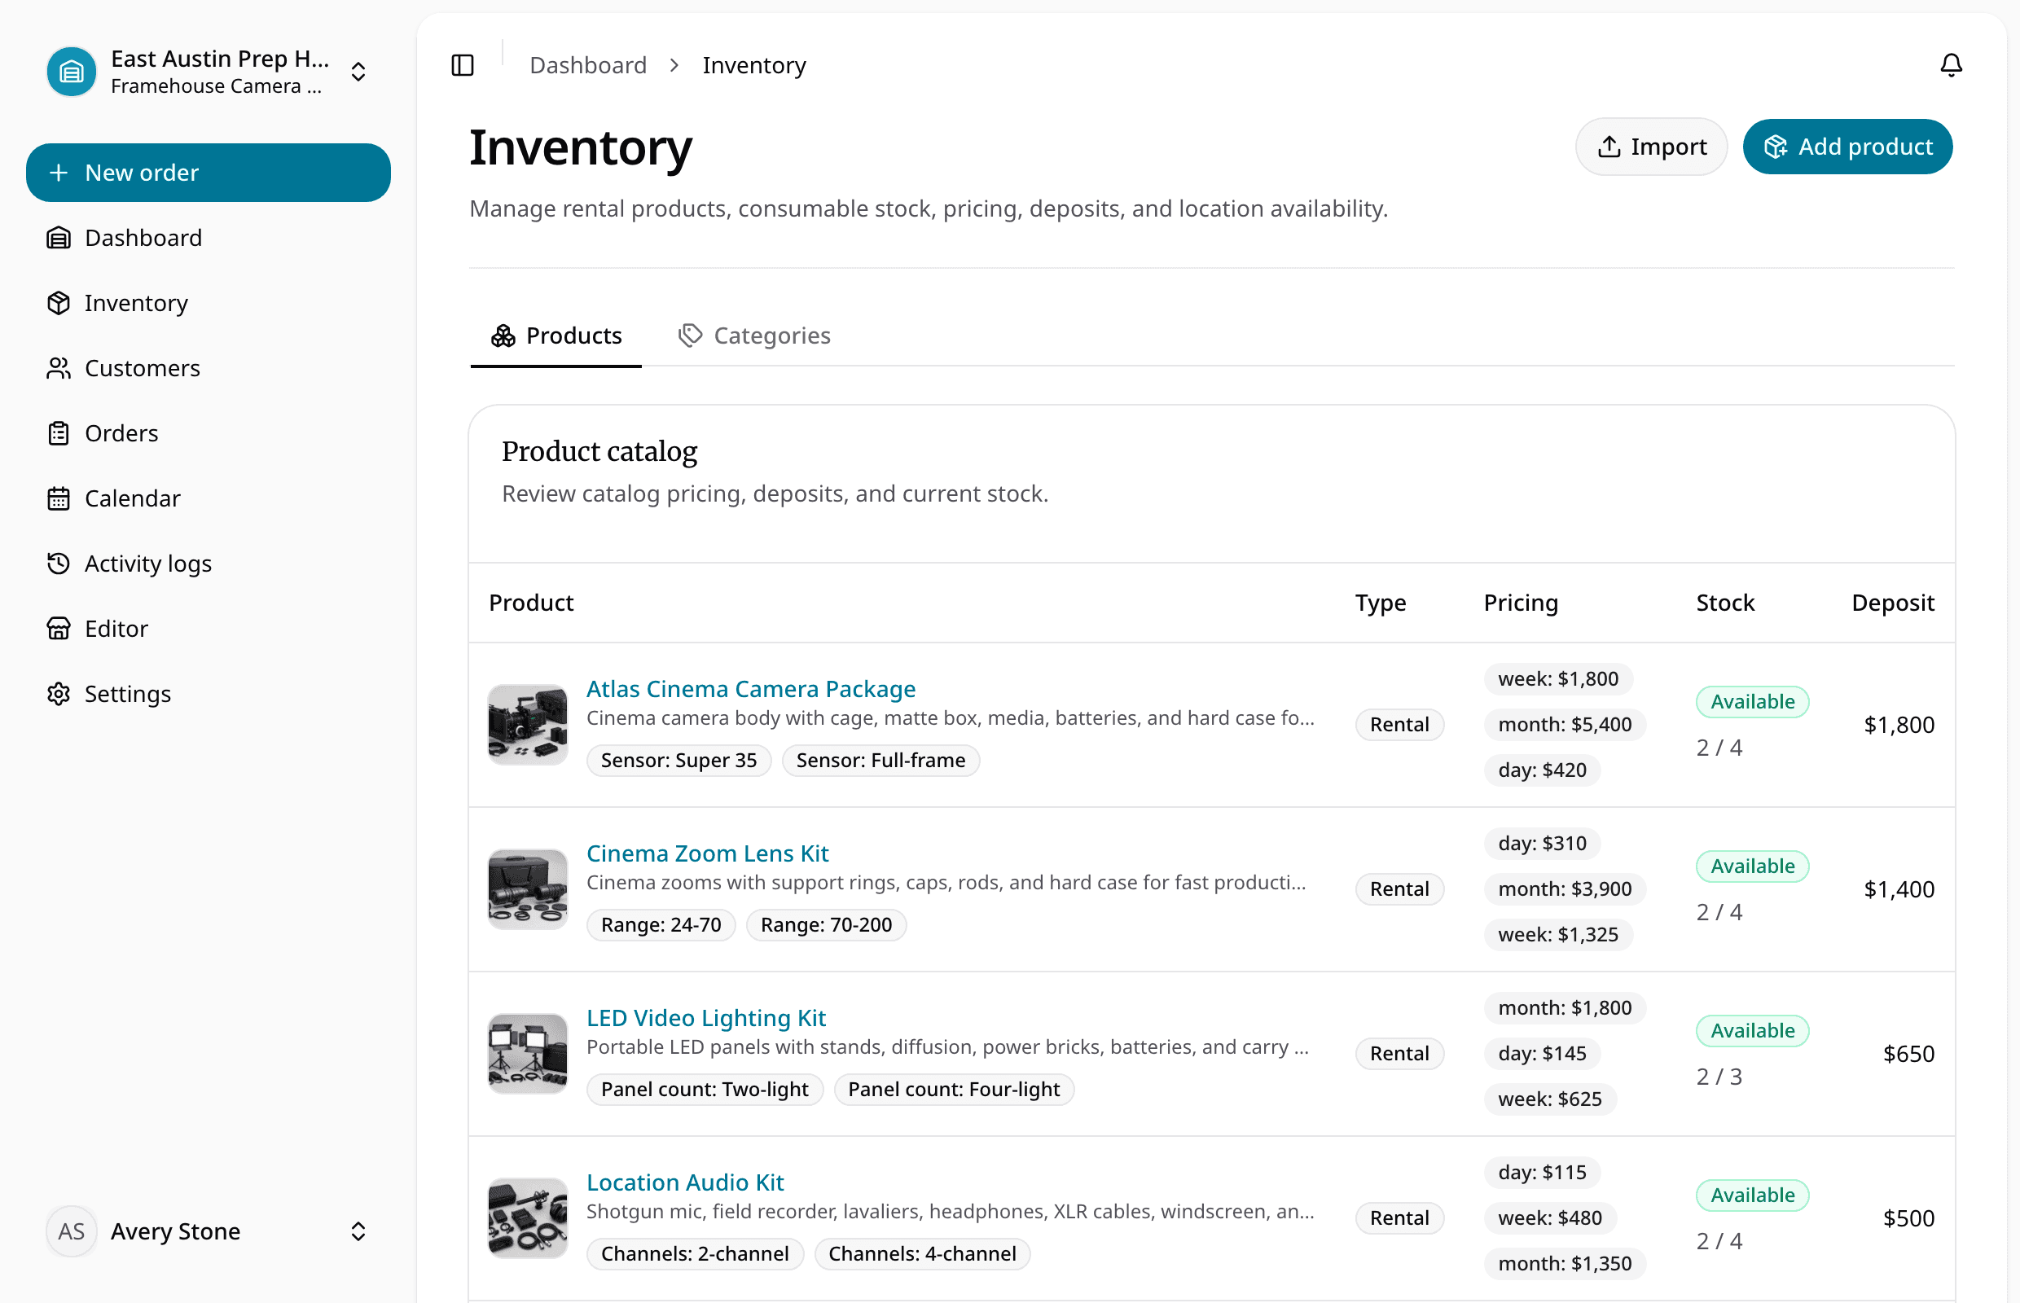Open LED Video Lighting Kit link
Screen dimensions: 2020x1303
pyautogui.click(x=705, y=1018)
